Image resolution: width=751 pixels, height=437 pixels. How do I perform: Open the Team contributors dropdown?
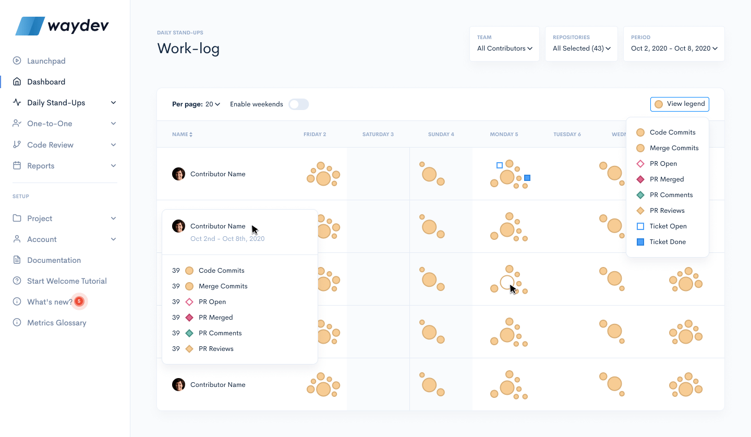tap(504, 48)
